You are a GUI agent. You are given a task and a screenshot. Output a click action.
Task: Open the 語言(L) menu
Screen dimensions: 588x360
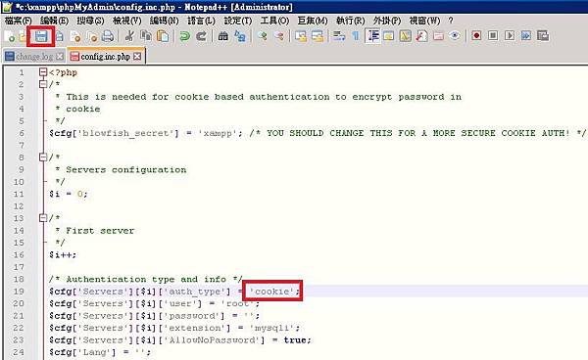[x=201, y=21]
